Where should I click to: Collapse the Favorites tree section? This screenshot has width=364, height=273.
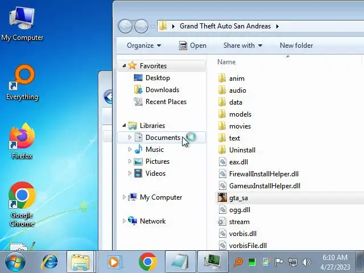(124, 66)
